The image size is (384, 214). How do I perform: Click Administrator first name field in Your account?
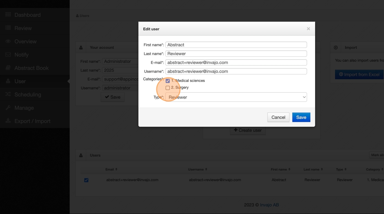120,61
